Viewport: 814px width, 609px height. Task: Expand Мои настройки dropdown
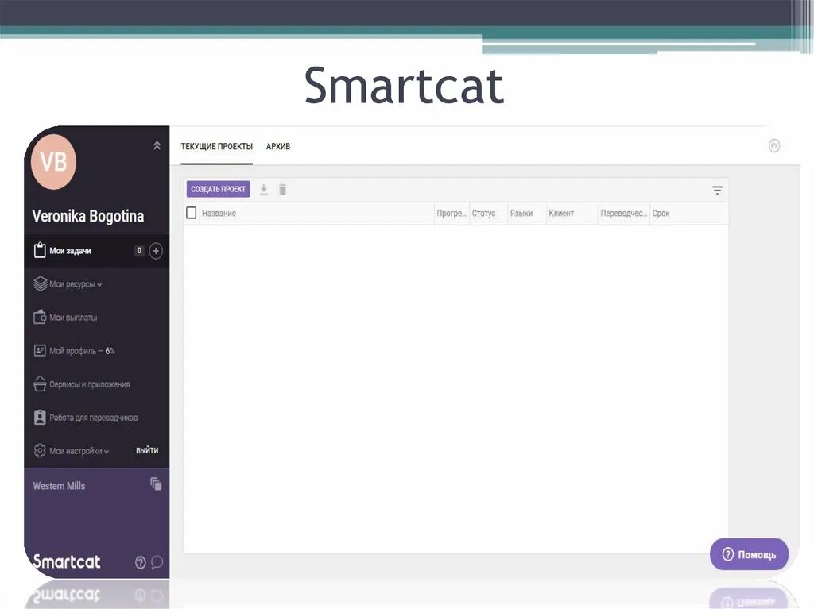pos(79,451)
